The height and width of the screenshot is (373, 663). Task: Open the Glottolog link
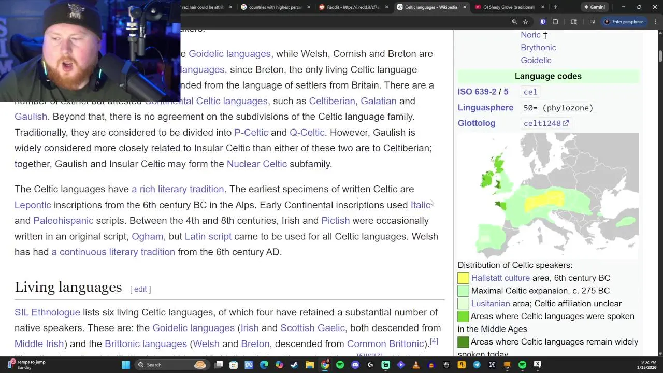click(x=477, y=123)
